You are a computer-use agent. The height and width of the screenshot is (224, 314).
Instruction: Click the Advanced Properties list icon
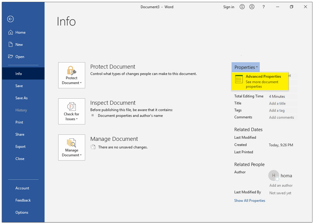pos(239,79)
